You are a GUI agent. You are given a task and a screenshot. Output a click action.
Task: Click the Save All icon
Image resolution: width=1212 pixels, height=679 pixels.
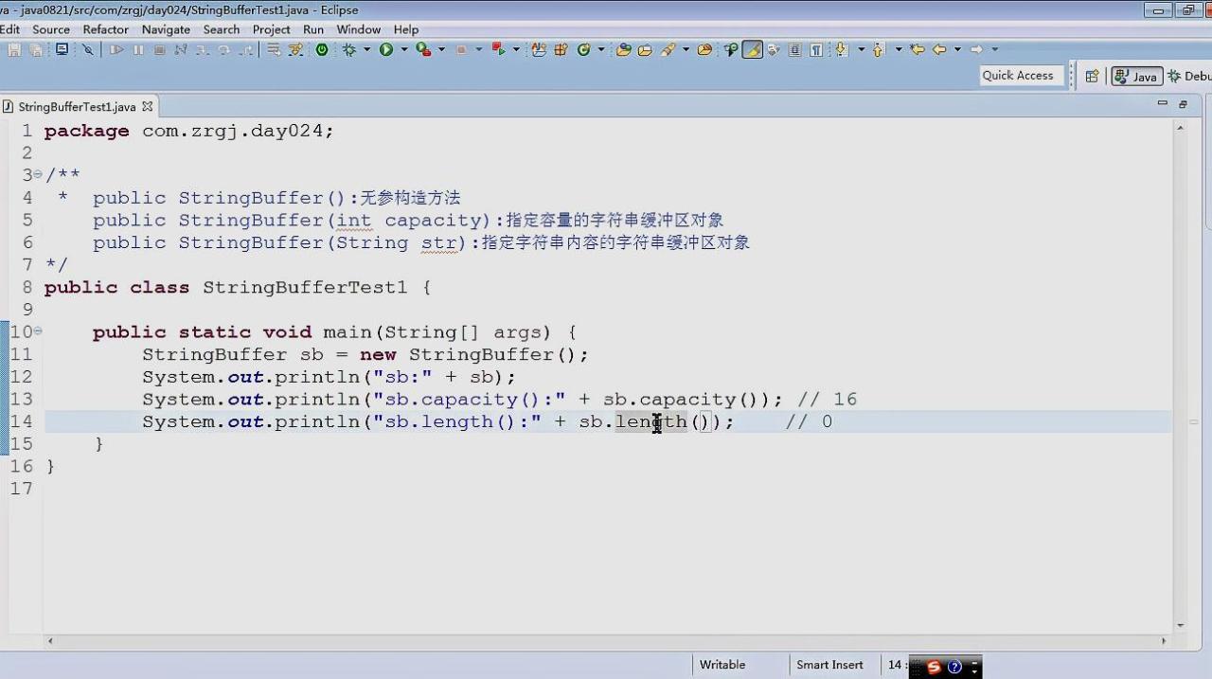(x=35, y=49)
